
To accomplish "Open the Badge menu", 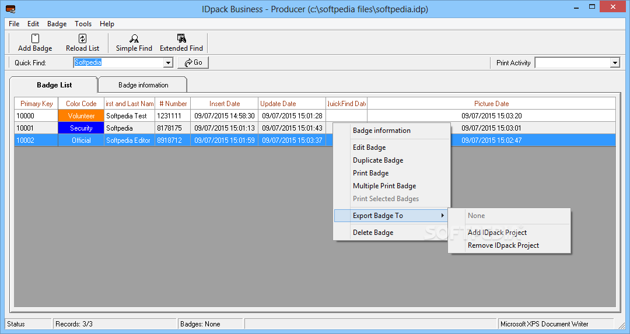I will pyautogui.click(x=57, y=24).
